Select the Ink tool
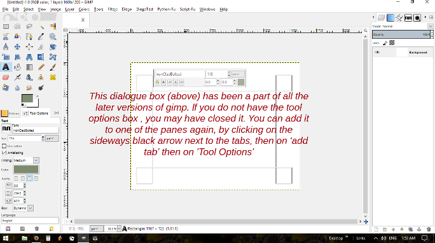This screenshot has height=243, width=435. point(29,78)
